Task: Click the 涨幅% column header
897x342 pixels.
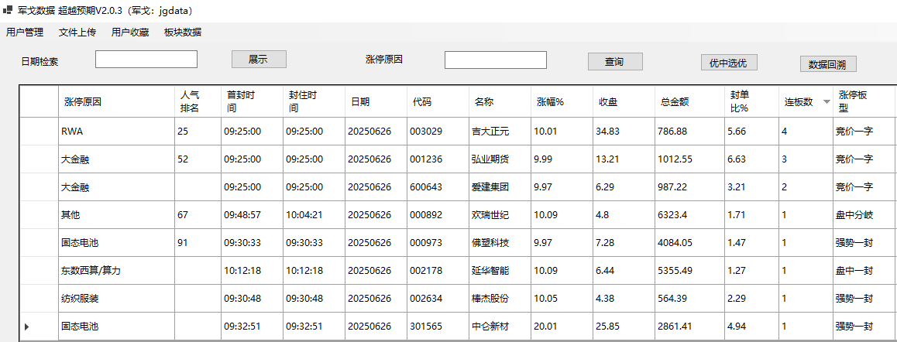Action: click(x=562, y=102)
